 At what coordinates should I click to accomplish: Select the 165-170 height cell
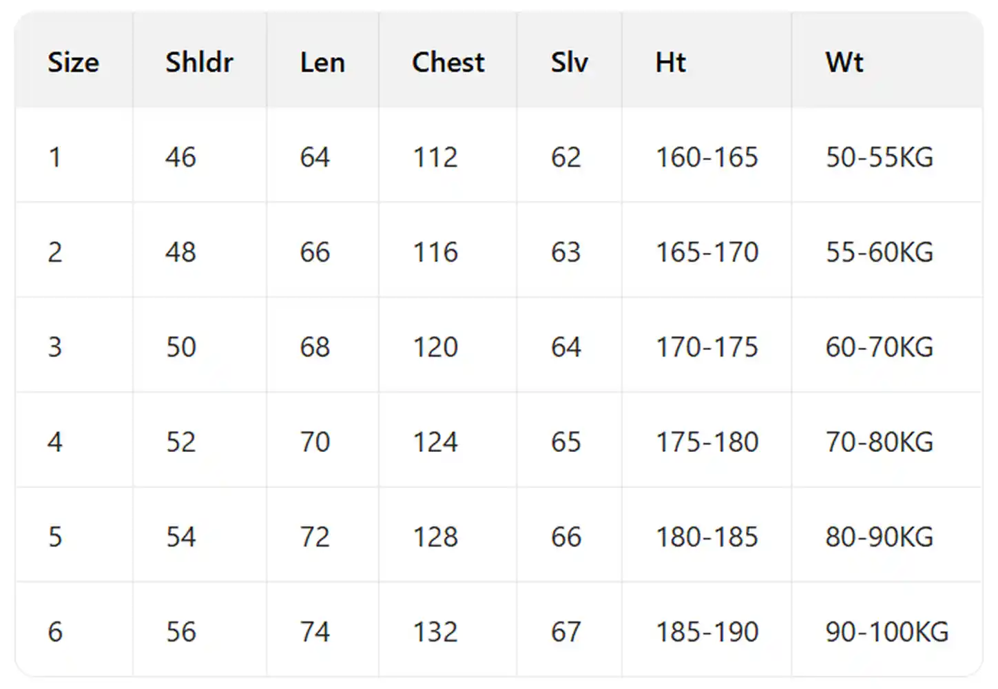coord(706,252)
